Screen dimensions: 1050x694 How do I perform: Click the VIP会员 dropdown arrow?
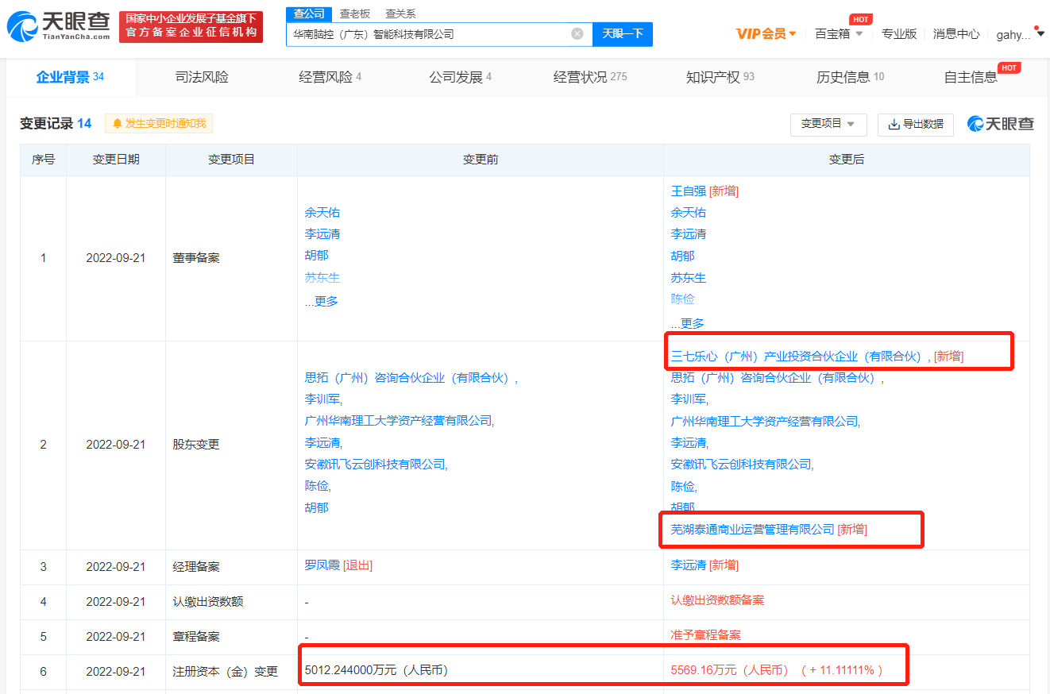pos(793,33)
